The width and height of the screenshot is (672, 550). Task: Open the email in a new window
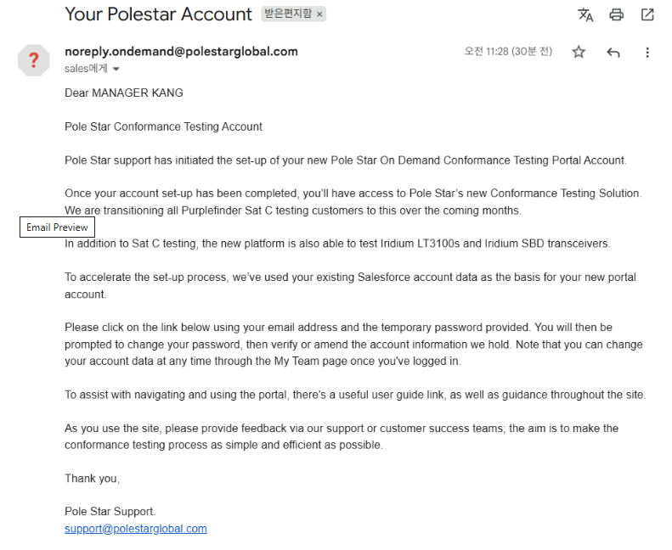pos(647,14)
